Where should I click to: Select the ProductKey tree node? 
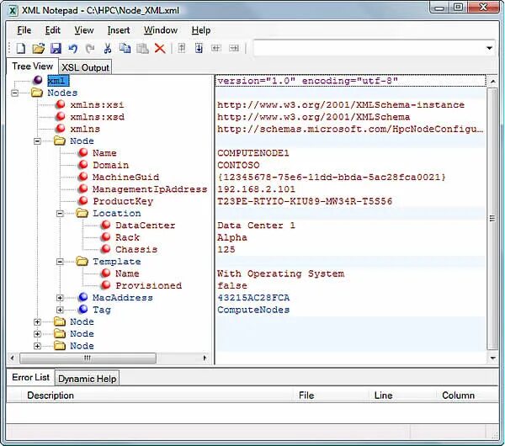pyautogui.click(x=123, y=201)
